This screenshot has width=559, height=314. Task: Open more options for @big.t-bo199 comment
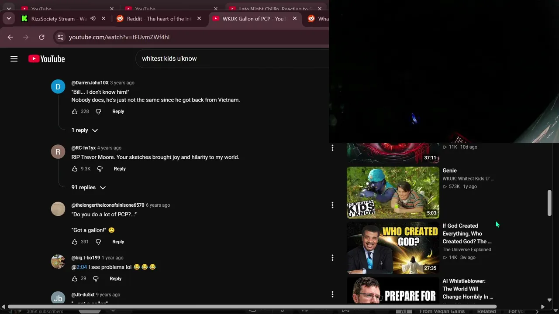point(332,258)
